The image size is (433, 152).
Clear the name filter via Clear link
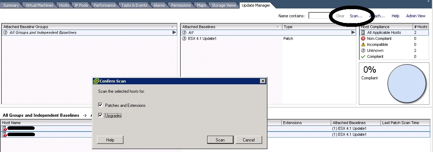point(340,16)
